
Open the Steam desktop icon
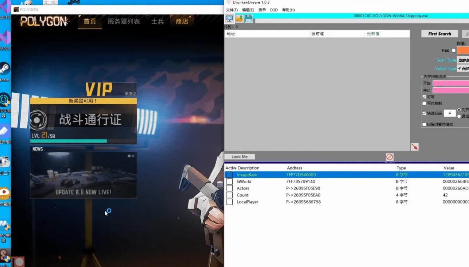tap(5, 69)
